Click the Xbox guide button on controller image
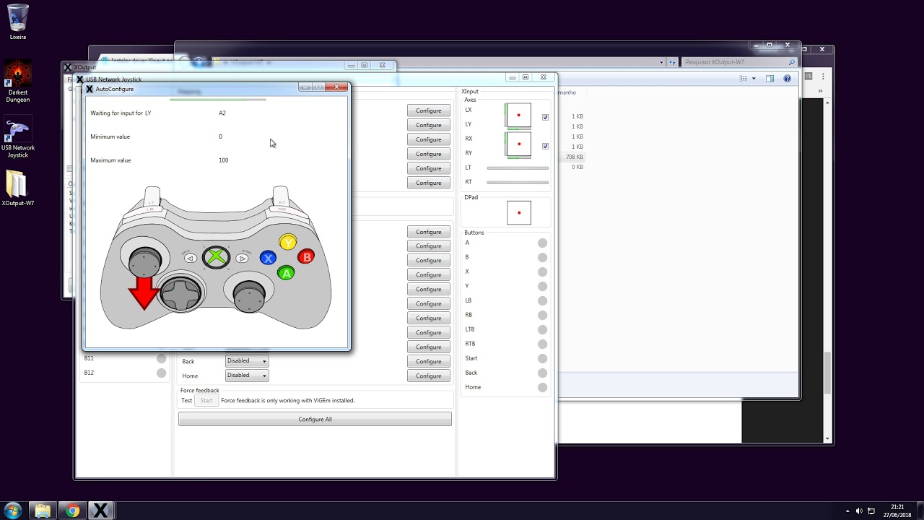Viewport: 924px width, 520px height. point(216,257)
